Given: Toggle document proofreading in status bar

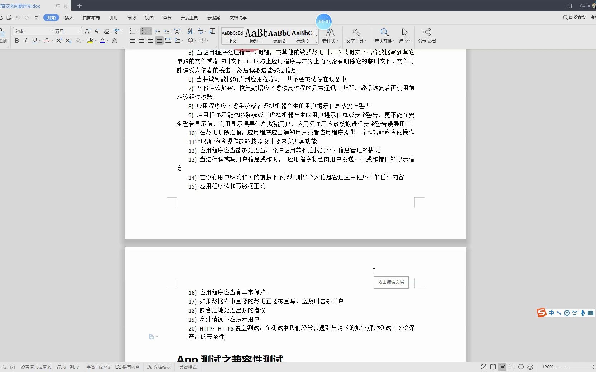Looking at the screenshot, I should [x=159, y=367].
